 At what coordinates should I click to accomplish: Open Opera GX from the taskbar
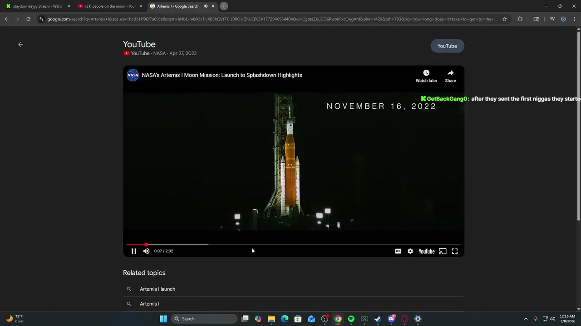(x=404, y=319)
